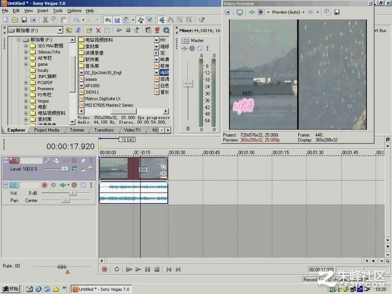Click the Get Media from Web icon
The height and width of the screenshot is (294, 392).
coord(166,30)
